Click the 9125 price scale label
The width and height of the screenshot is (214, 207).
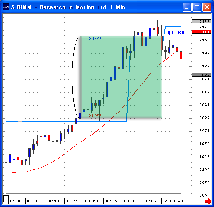(205, 53)
